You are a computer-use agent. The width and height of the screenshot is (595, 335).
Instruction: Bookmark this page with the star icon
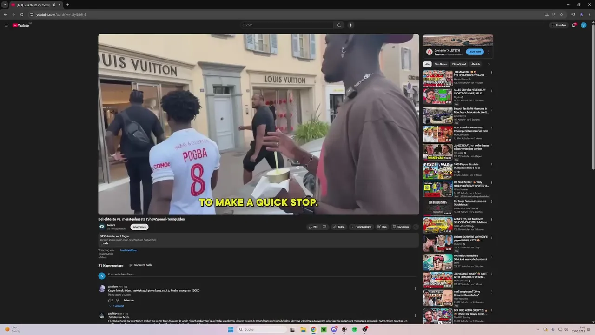562,14
